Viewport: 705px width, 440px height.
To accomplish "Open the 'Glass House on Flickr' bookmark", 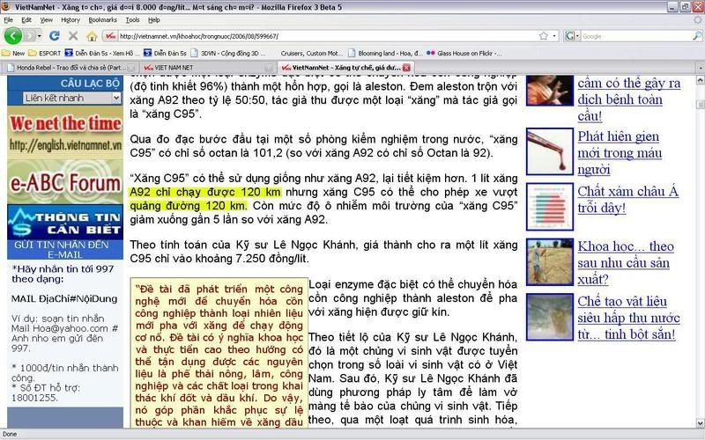I will click(464, 53).
